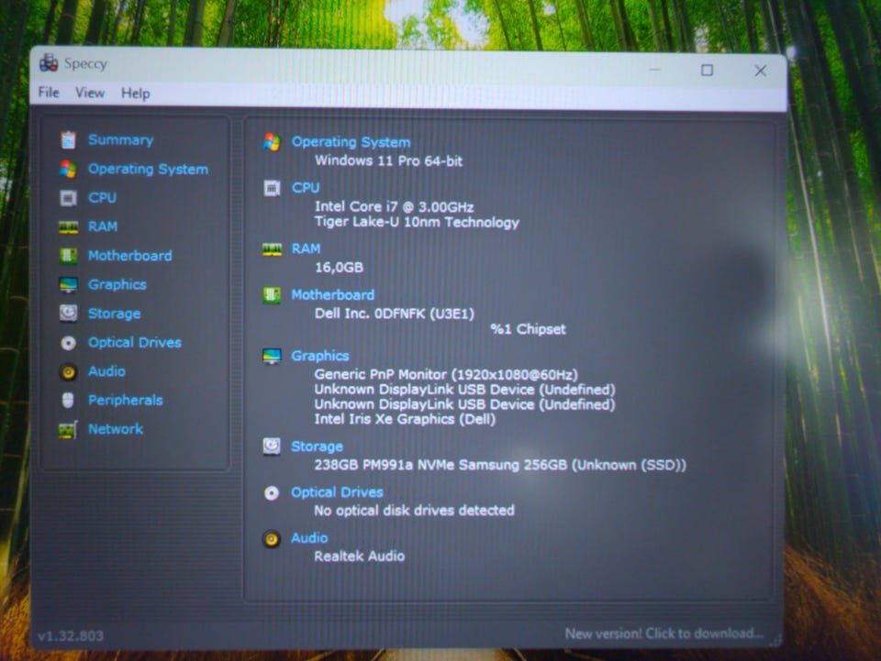Open the Motherboard heading in summary panel
The image size is (881, 661).
coord(332,294)
